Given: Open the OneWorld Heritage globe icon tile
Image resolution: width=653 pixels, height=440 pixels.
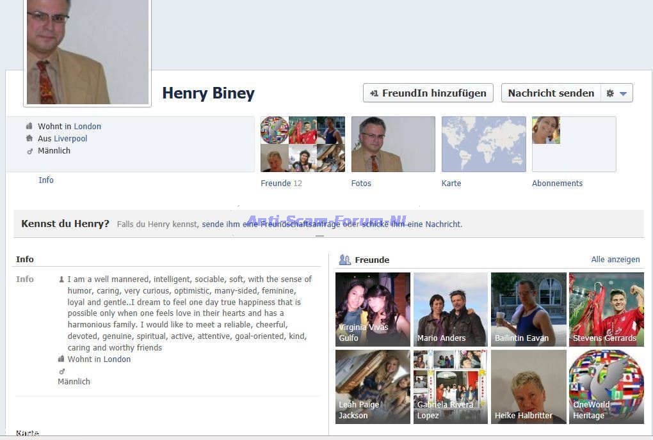Looking at the screenshot, I should [x=606, y=386].
